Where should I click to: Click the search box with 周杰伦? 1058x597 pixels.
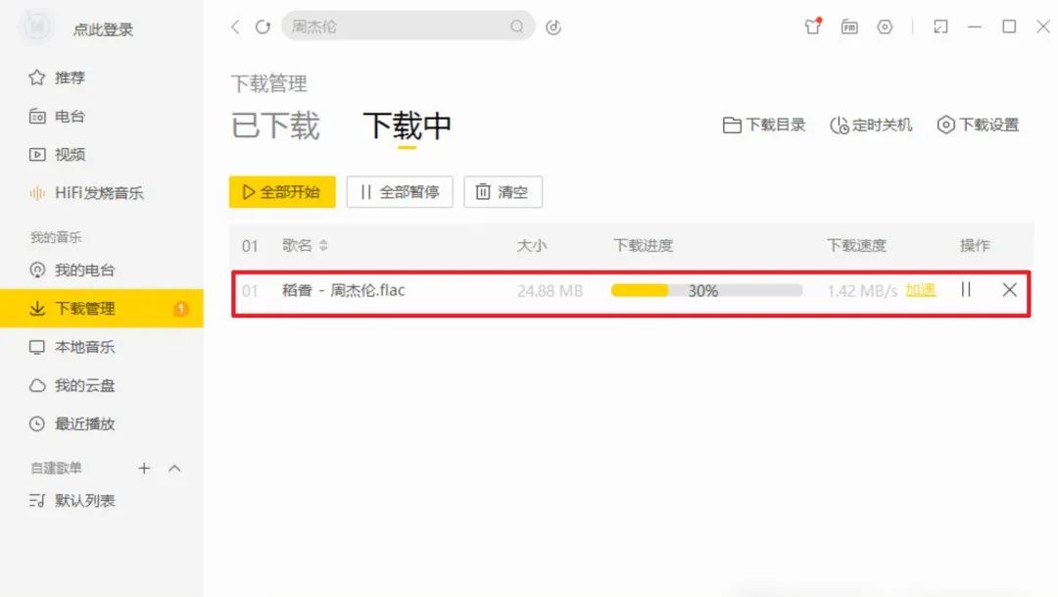pyautogui.click(x=408, y=26)
